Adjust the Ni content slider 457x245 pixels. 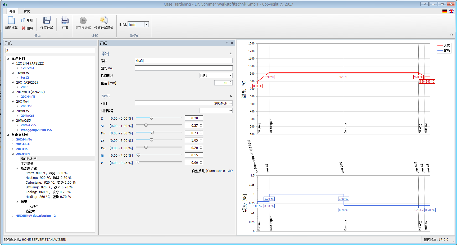click(x=138, y=155)
